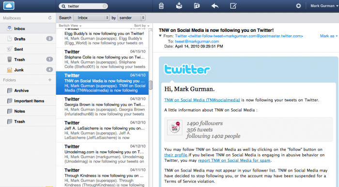Viewport: 339px width, 187px height.
Task: Open the Sort by menu
Action: 141,26
